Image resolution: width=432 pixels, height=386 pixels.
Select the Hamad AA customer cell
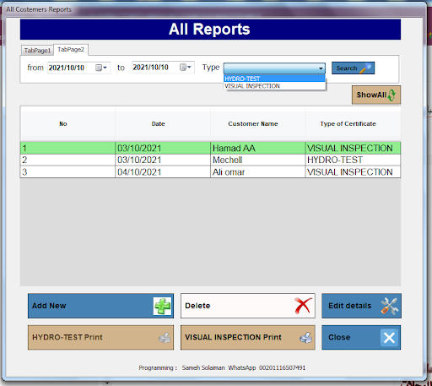pyautogui.click(x=257, y=148)
